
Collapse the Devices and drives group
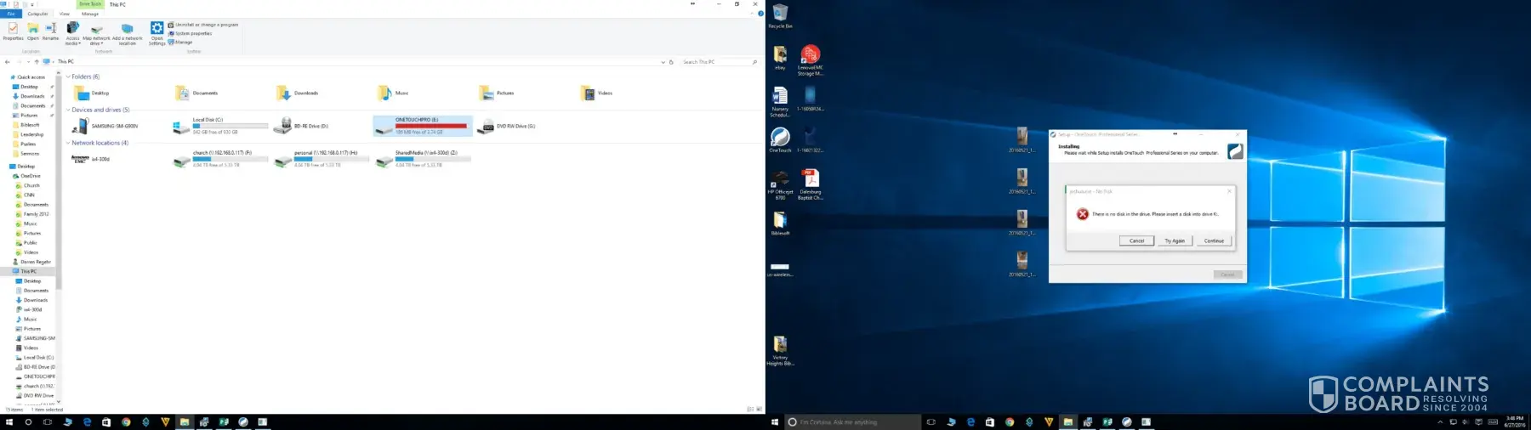(68, 110)
